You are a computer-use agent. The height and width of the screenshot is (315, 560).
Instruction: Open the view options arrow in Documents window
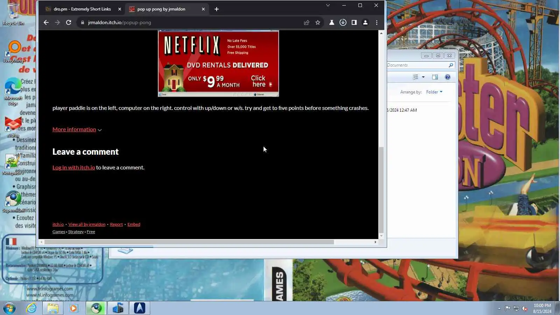423,77
